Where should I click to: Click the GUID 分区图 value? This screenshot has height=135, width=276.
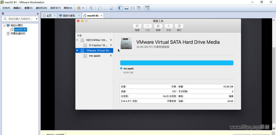[169, 96]
